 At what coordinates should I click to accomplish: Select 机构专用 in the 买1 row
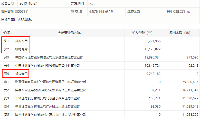tap(21, 41)
